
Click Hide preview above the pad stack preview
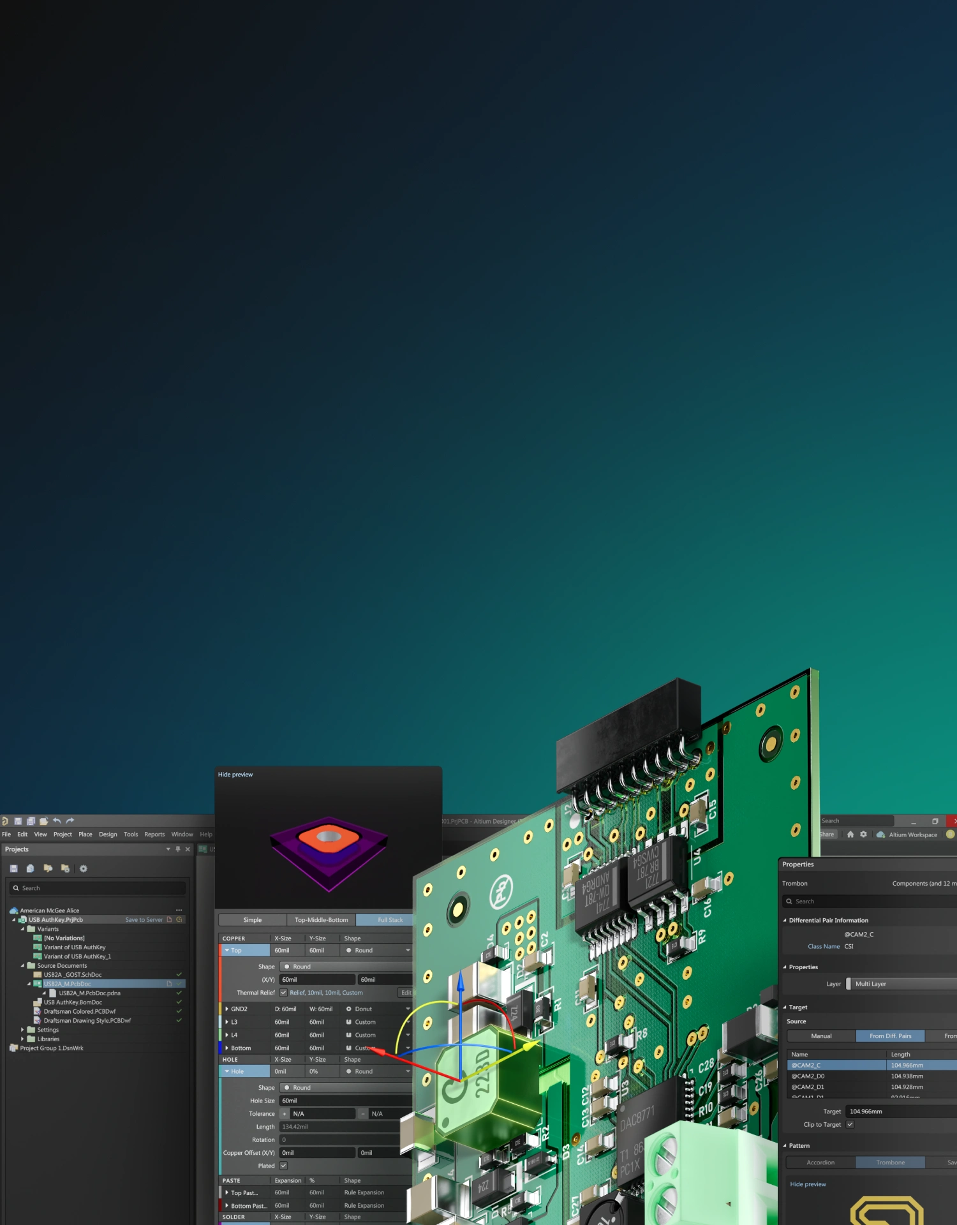[x=235, y=775]
